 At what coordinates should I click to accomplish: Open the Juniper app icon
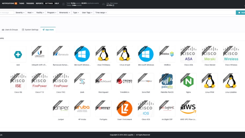pyautogui.click(x=61, y=108)
